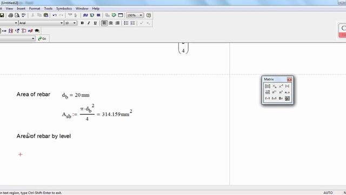Image resolution: width=346 pixels, height=195 pixels.
Task: Align regions across with toolbar icon
Action: click(x=70, y=15)
